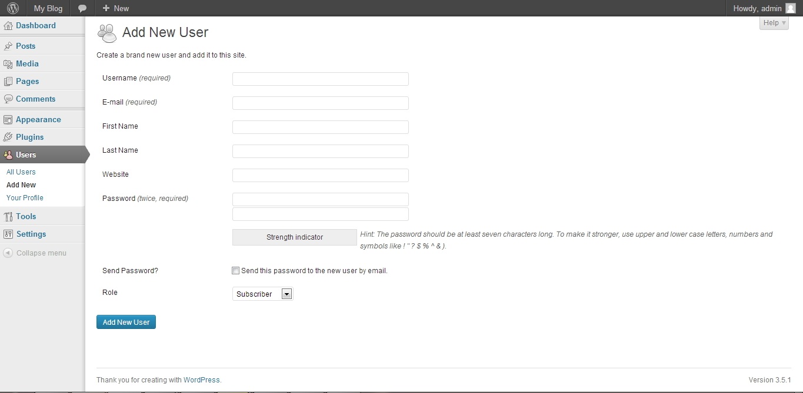This screenshot has height=393, width=803.
Task: Click the Media icon in sidebar
Action: pyautogui.click(x=8, y=64)
